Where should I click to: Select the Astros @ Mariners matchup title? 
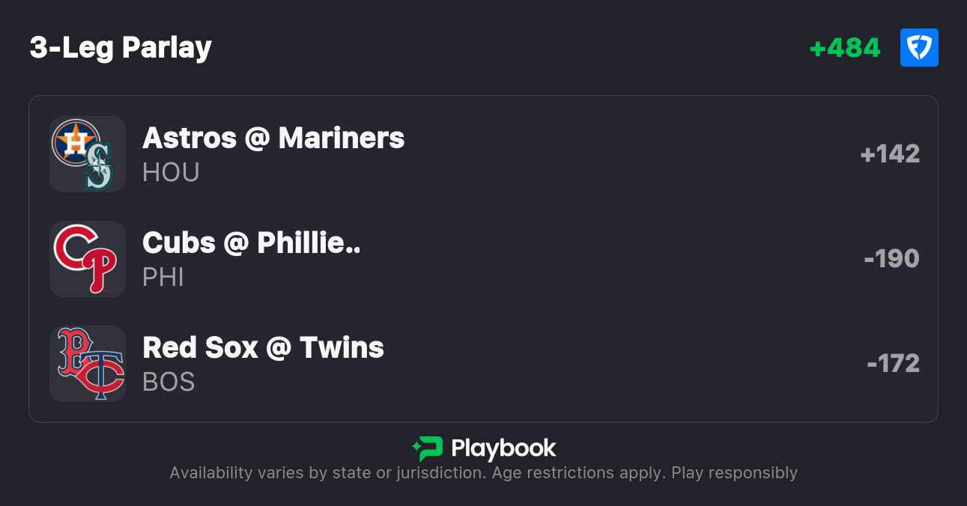[273, 138]
